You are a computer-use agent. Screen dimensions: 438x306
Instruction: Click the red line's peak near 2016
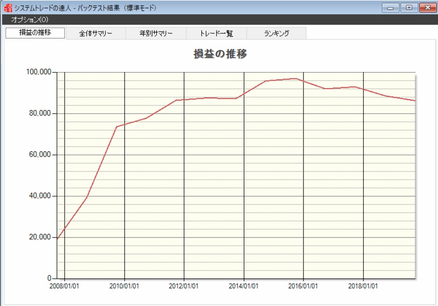point(295,79)
